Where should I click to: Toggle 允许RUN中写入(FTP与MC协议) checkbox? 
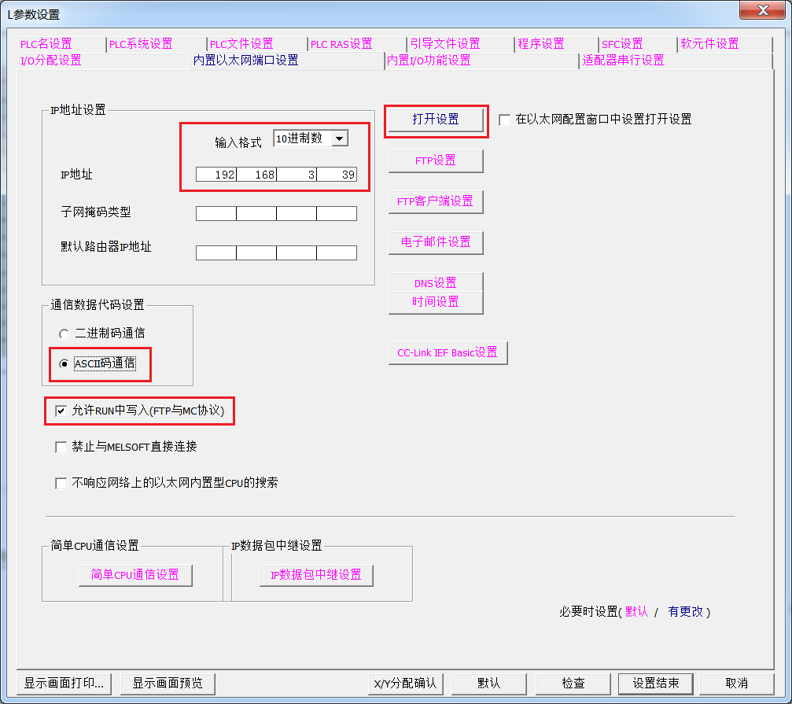(x=61, y=411)
